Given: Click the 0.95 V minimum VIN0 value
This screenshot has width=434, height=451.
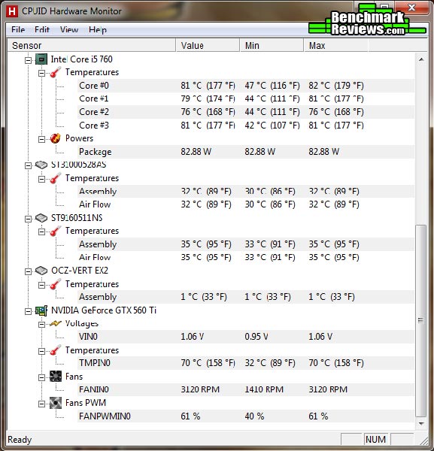Looking at the screenshot, I should click(256, 337).
